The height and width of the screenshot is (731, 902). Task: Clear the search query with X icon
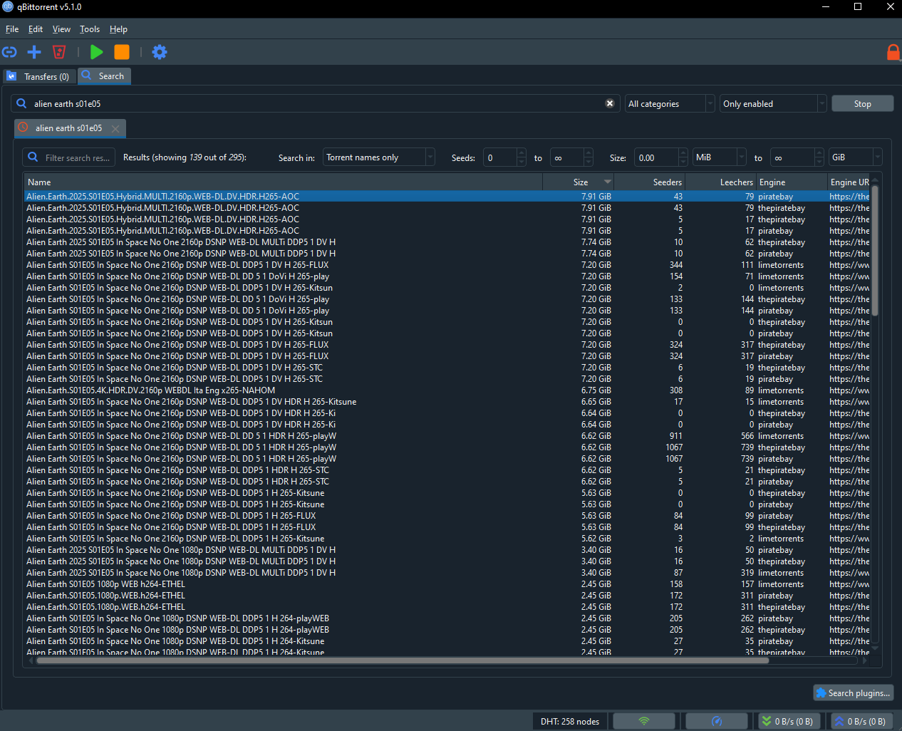(610, 103)
